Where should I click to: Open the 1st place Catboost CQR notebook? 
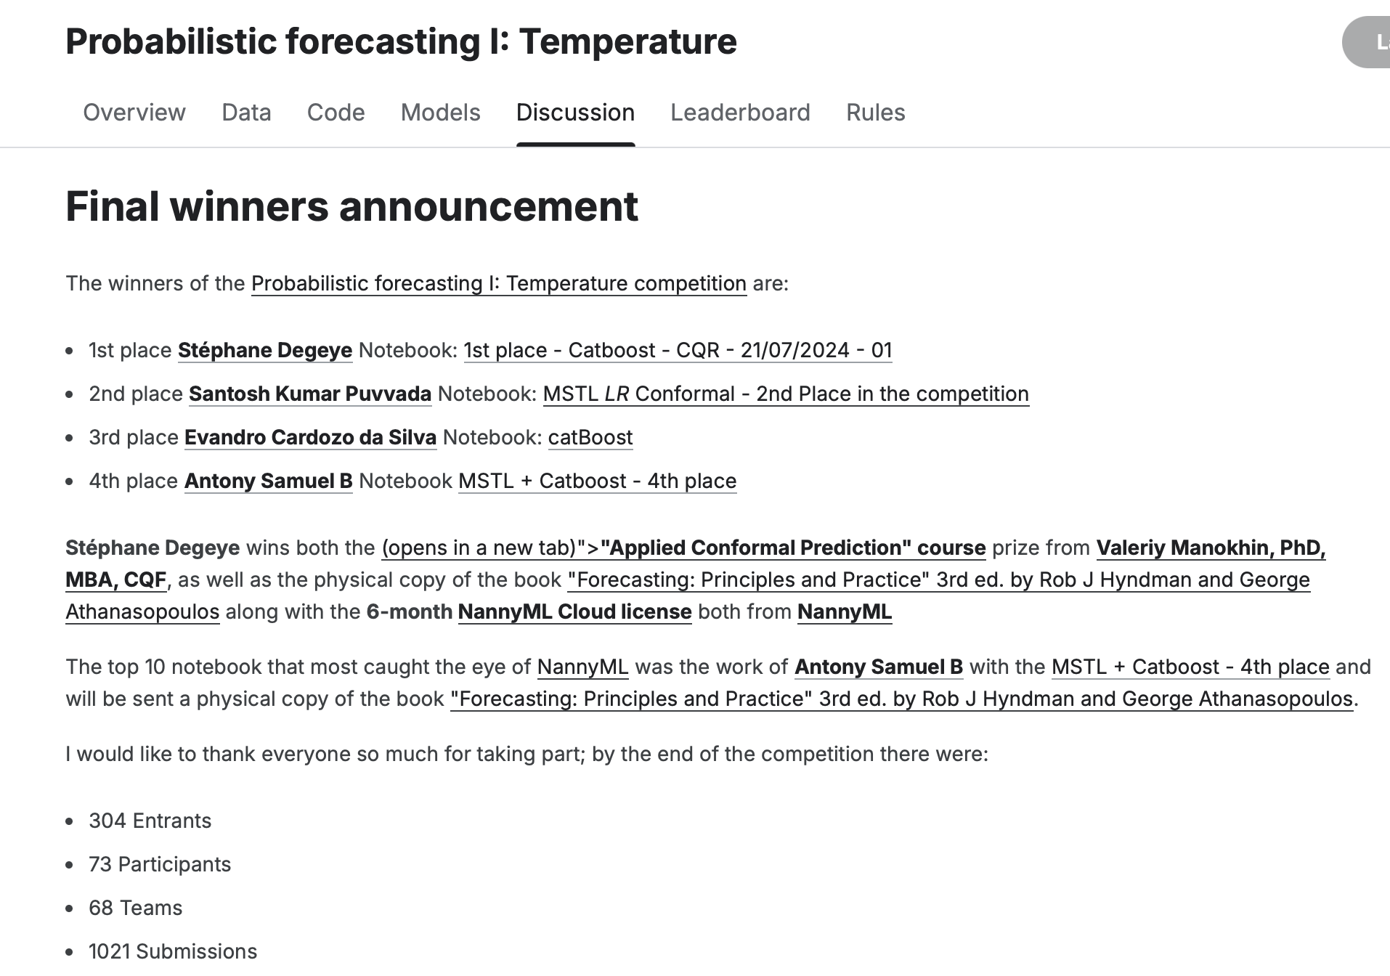678,350
